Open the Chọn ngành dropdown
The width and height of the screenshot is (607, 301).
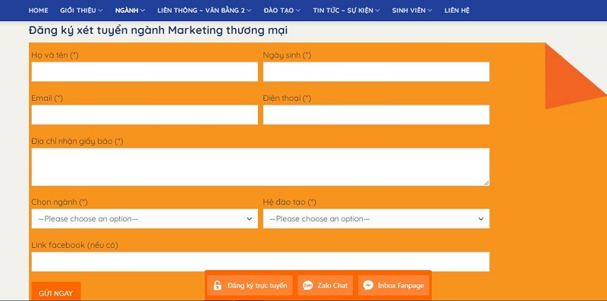pyautogui.click(x=144, y=218)
